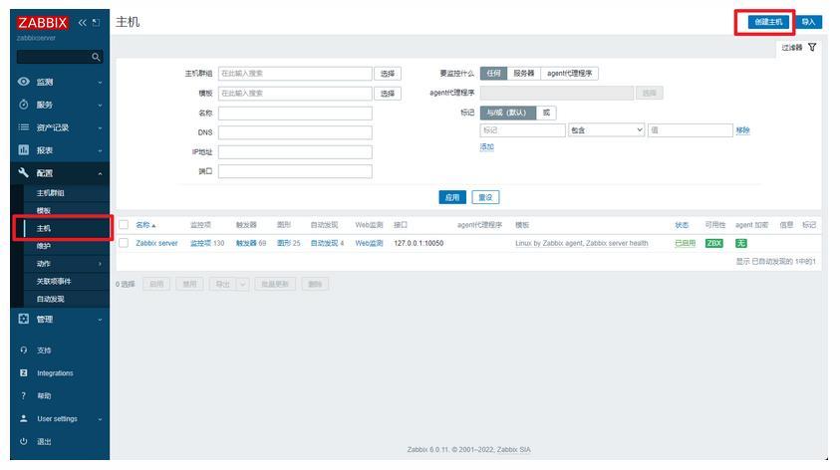Open 监控项 link for Zabbix server
The width and height of the screenshot is (840, 470).
pyautogui.click(x=201, y=243)
